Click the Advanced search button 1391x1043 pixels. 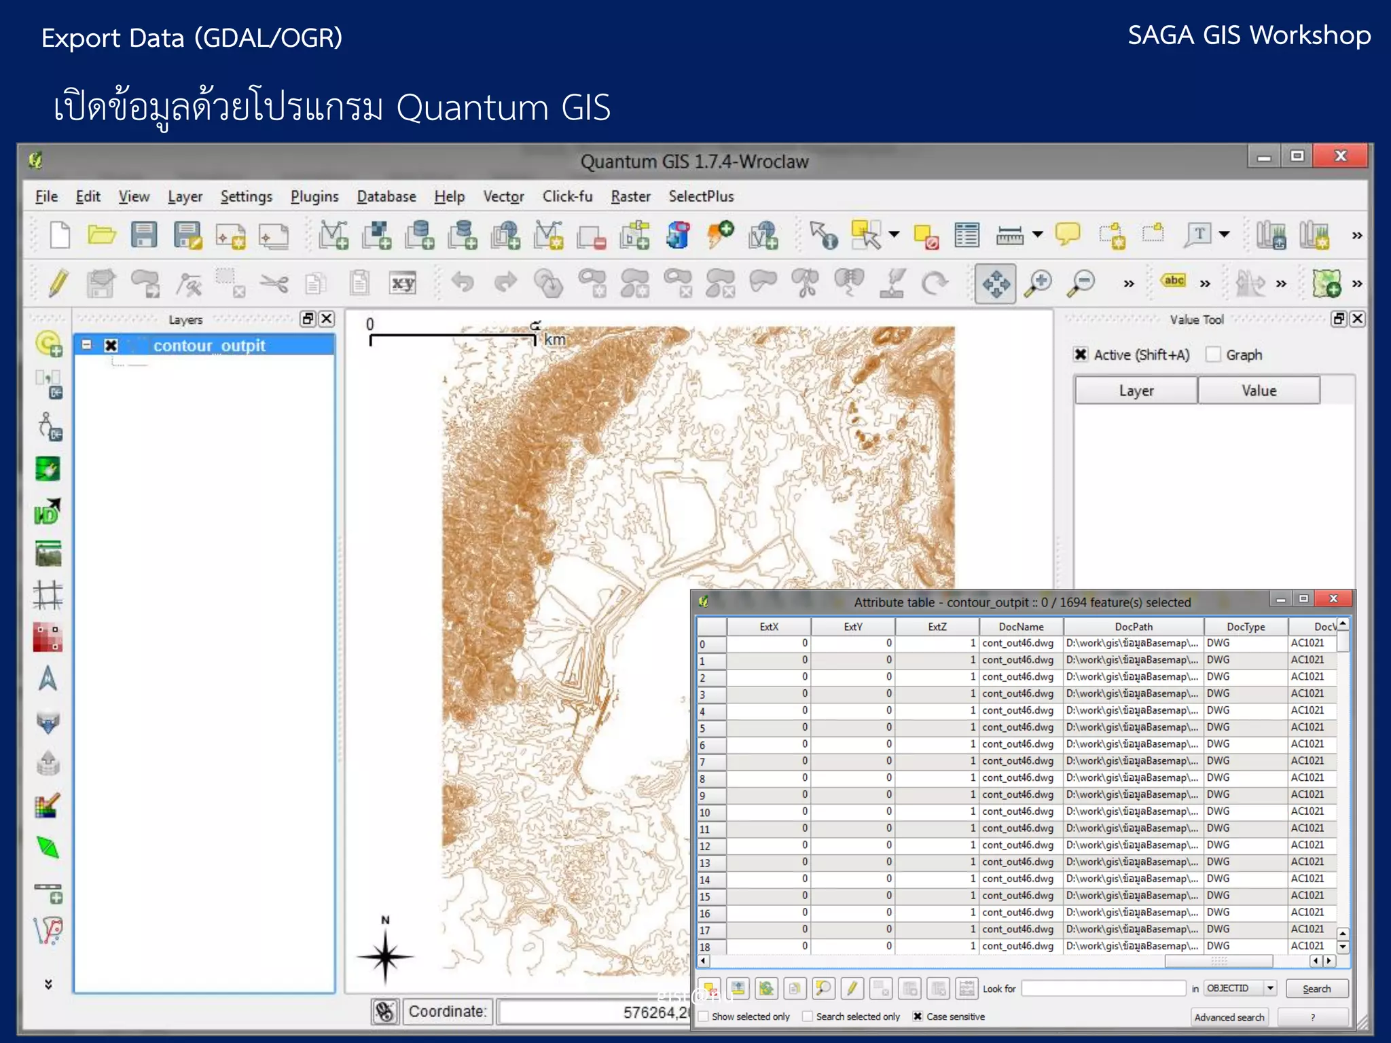pyautogui.click(x=1229, y=1017)
